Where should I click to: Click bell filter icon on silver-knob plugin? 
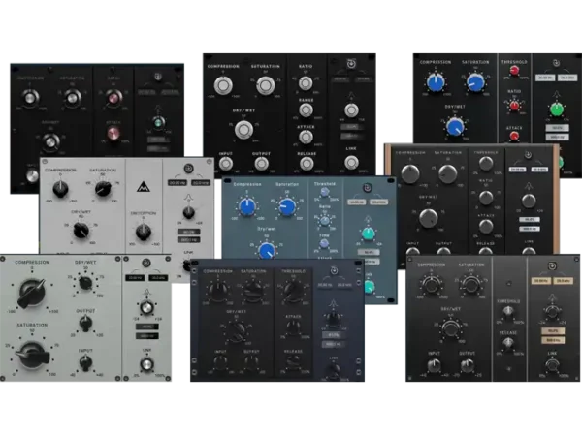[351, 97]
